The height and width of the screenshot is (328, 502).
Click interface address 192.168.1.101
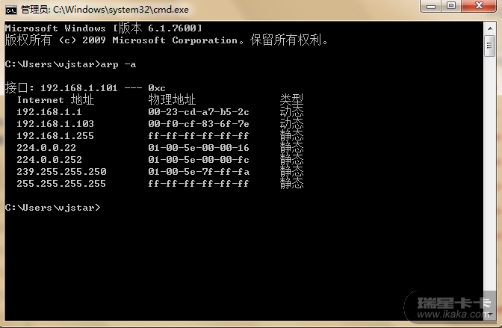pos(78,88)
